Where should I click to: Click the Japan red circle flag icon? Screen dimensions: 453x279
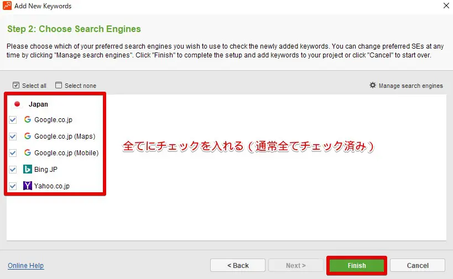click(17, 104)
